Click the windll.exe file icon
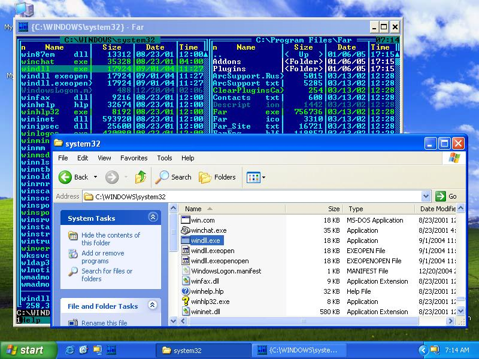The width and height of the screenshot is (479, 359). [x=186, y=241]
